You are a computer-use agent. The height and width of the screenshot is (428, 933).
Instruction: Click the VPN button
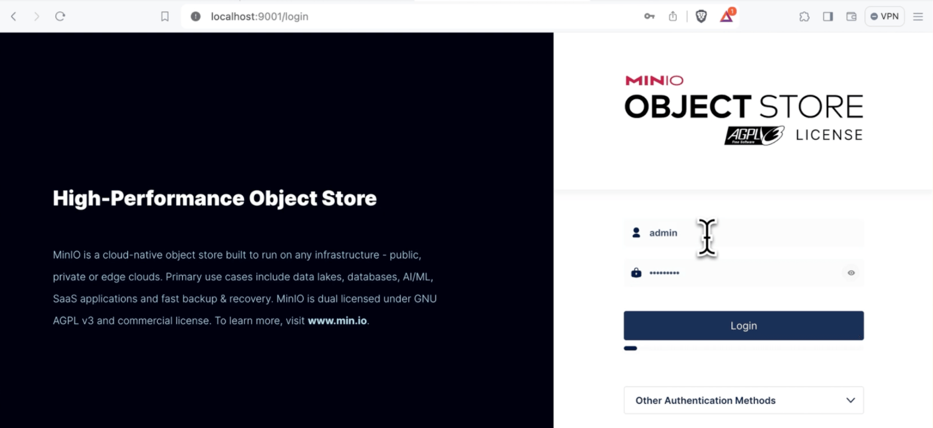(885, 17)
